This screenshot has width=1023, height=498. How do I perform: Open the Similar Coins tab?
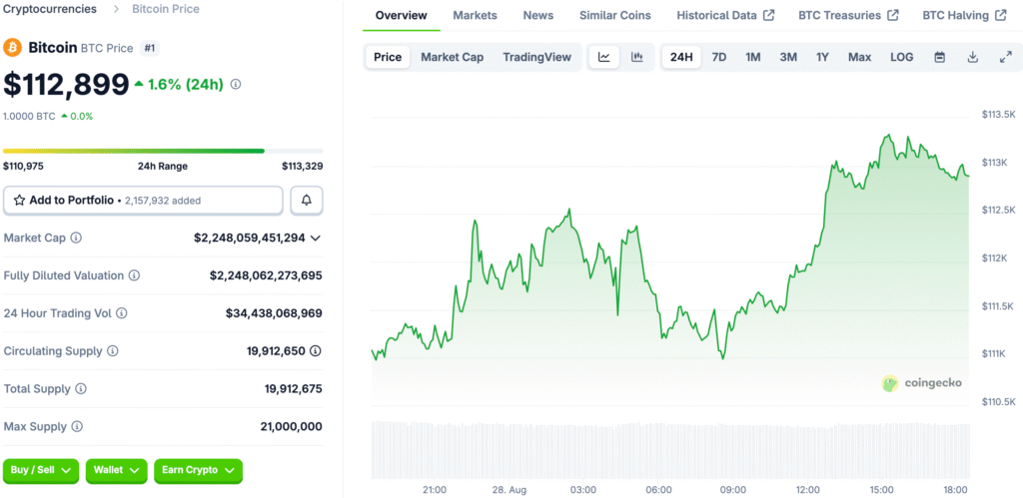click(x=615, y=15)
